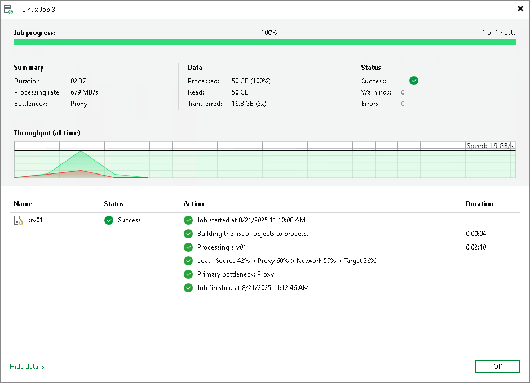
Task: Click the Data section heading
Action: [195, 68]
